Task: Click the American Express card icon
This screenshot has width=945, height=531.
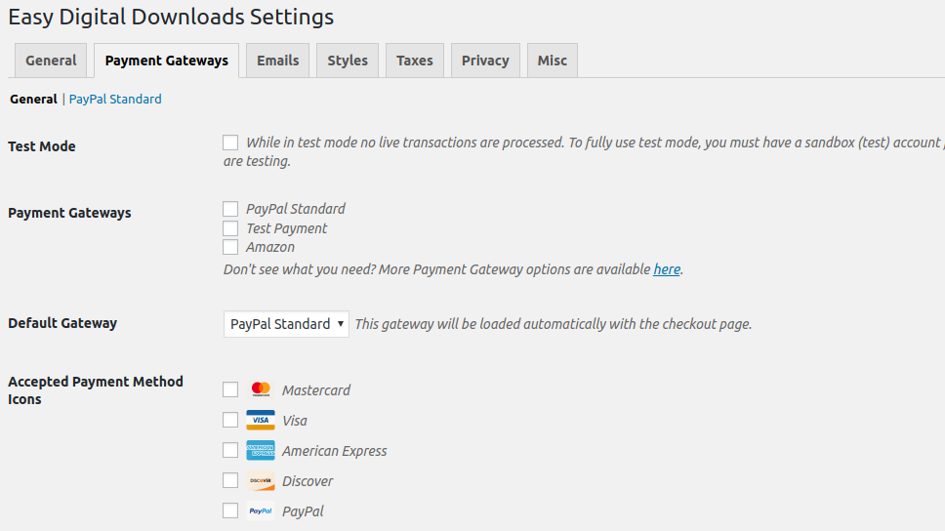Action: click(x=261, y=450)
